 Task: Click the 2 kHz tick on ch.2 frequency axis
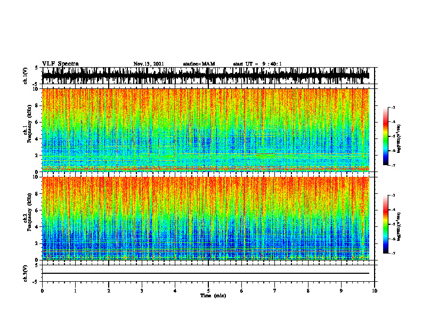tap(37, 243)
